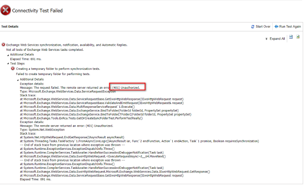Collapse Additional Details under failed folder step
The width and height of the screenshot is (304, 185).
click(x=18, y=80)
